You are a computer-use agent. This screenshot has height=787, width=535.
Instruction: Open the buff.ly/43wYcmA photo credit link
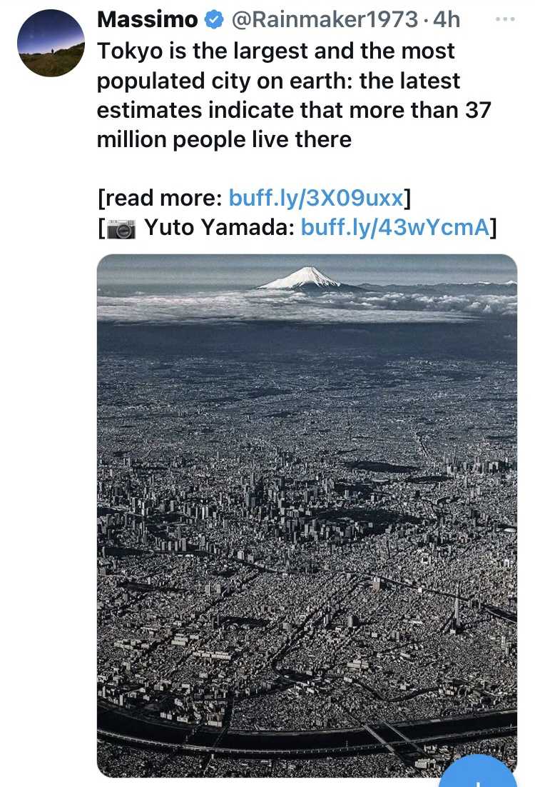394,228
